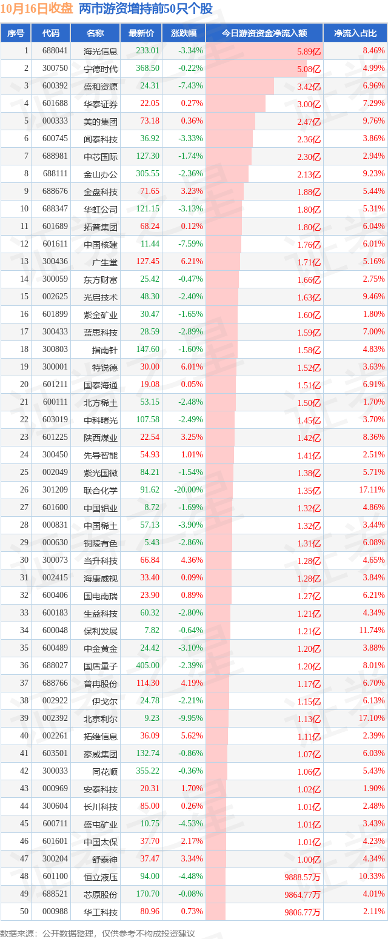The image size is (388, 939).
Task: Click stock name 北方稀土
Action: coord(101,402)
